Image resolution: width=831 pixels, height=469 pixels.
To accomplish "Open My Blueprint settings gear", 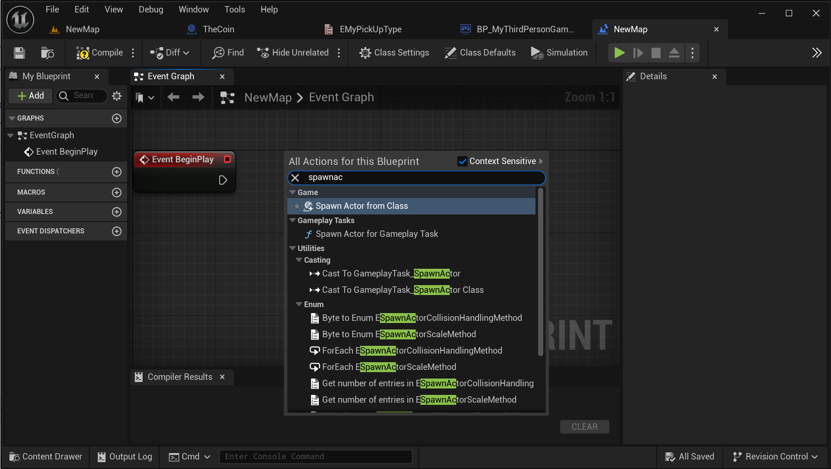I will point(117,96).
